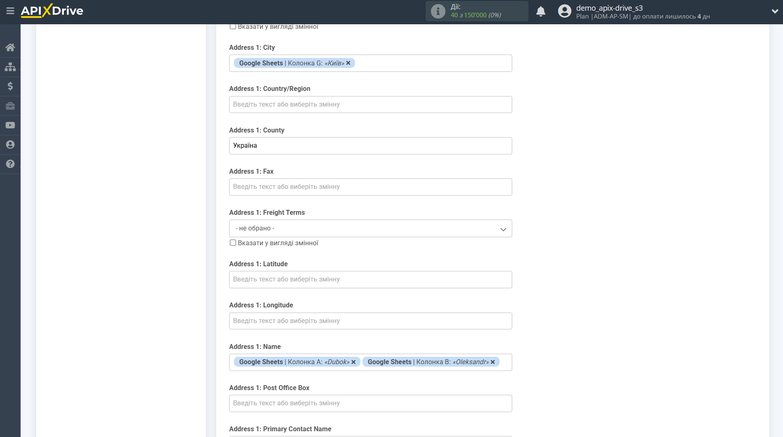Click the demo_apix-drive_s3 username
783x437 pixels.
(x=609, y=8)
